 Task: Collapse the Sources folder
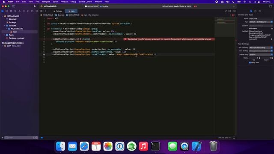click(5, 26)
